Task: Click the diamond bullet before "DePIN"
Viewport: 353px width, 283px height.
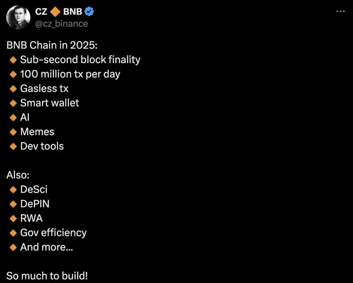Action: pyautogui.click(x=13, y=204)
